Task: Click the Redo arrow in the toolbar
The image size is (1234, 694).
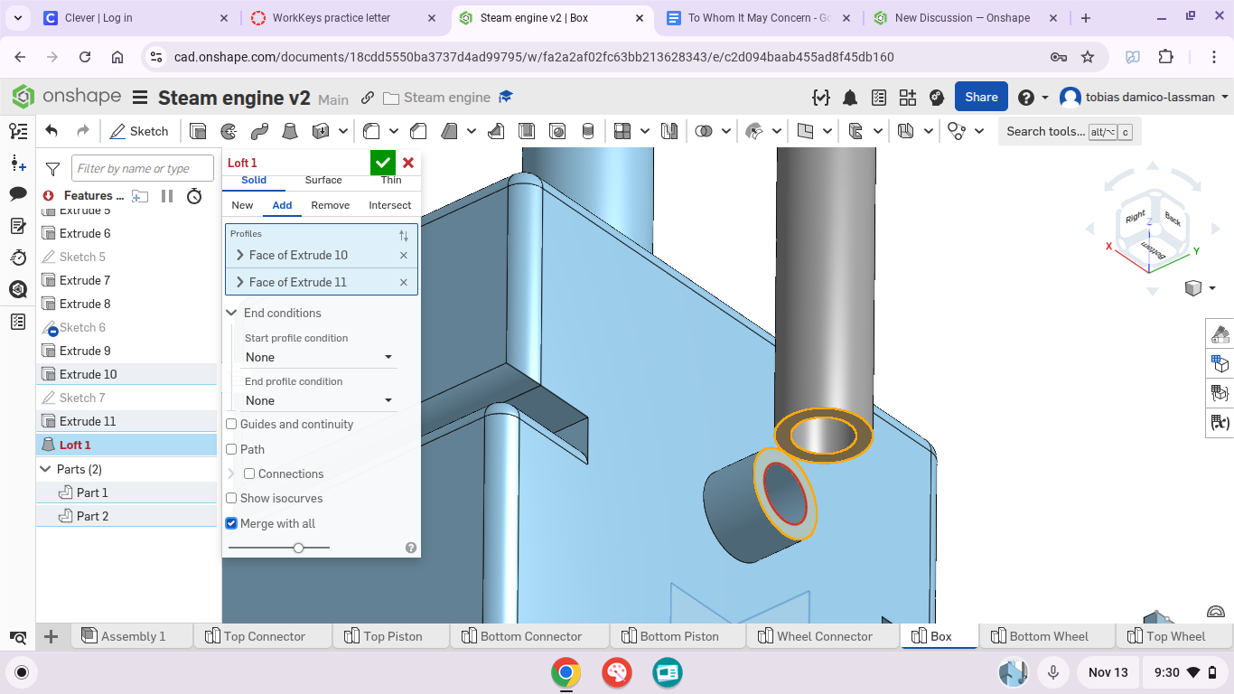Action: [83, 131]
